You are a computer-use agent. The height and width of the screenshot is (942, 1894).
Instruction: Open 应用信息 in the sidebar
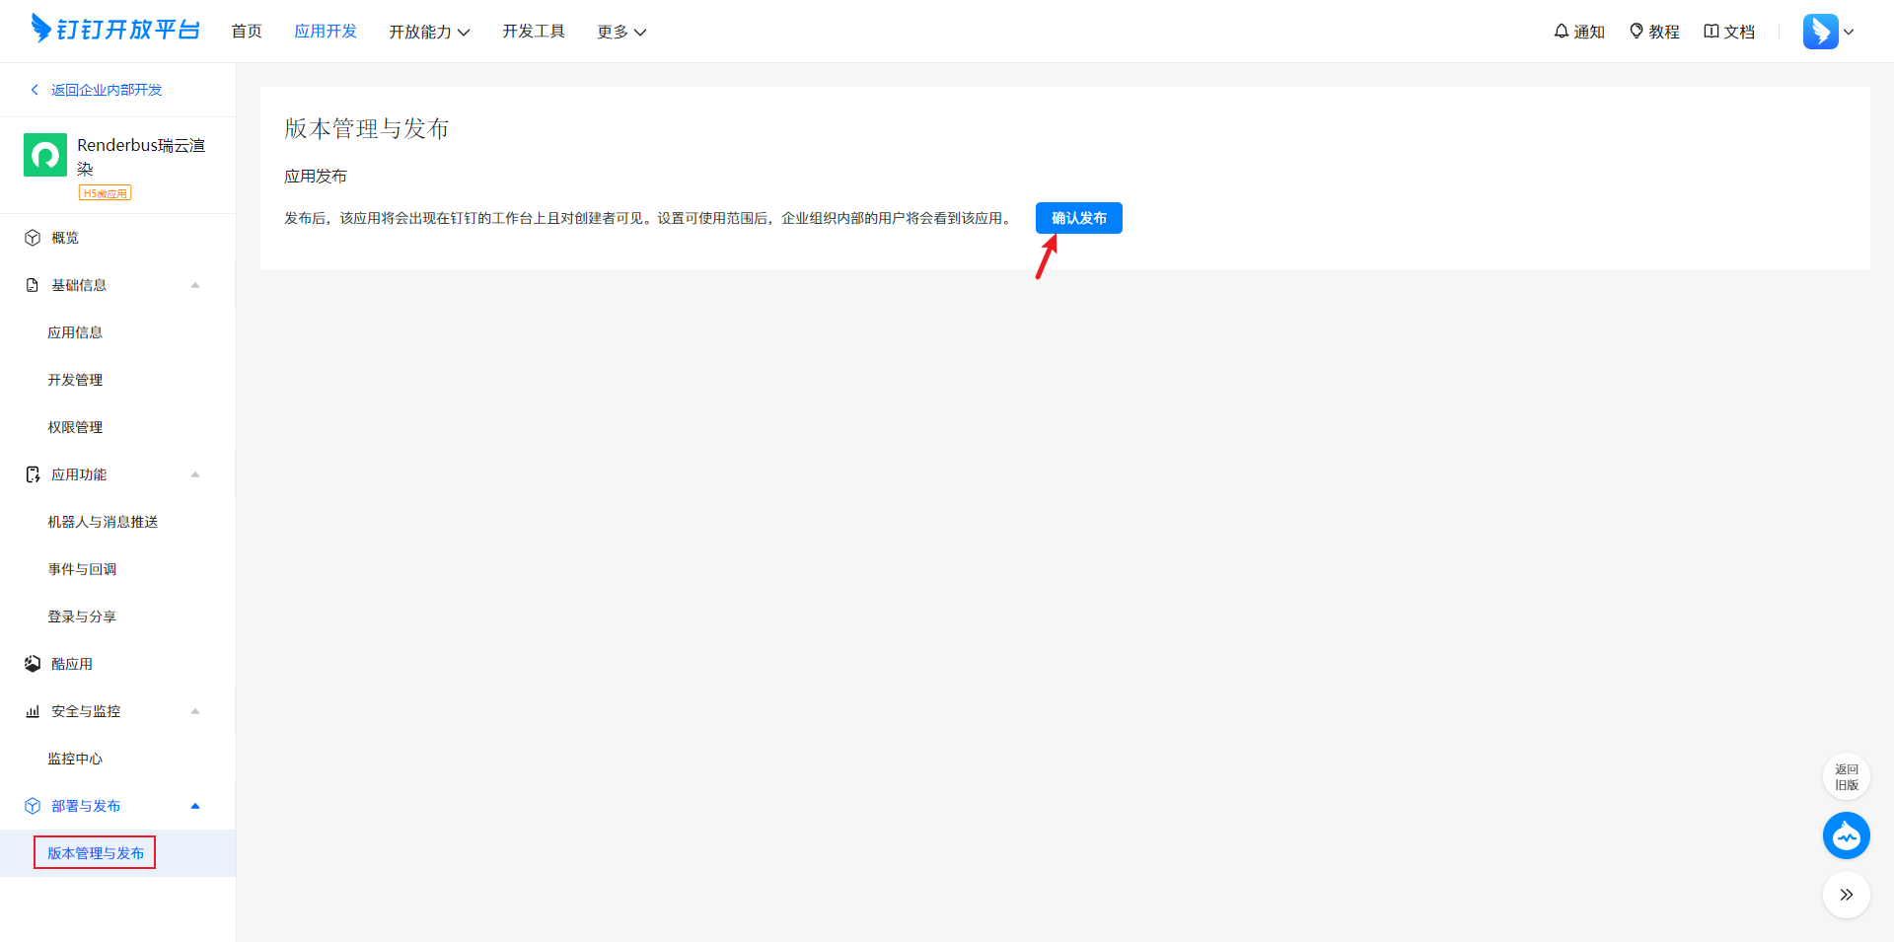tap(75, 332)
